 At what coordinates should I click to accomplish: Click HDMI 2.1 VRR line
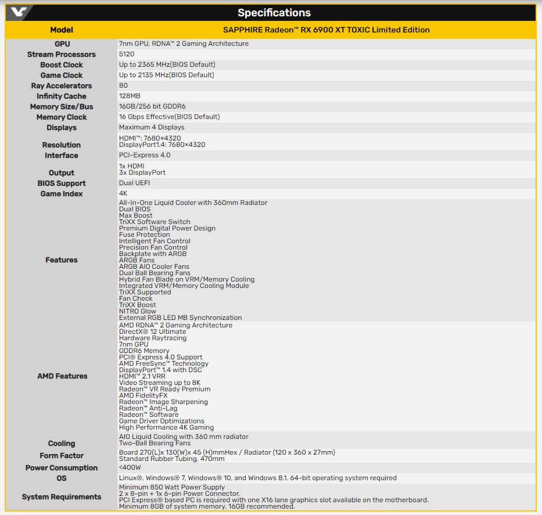coord(142,376)
